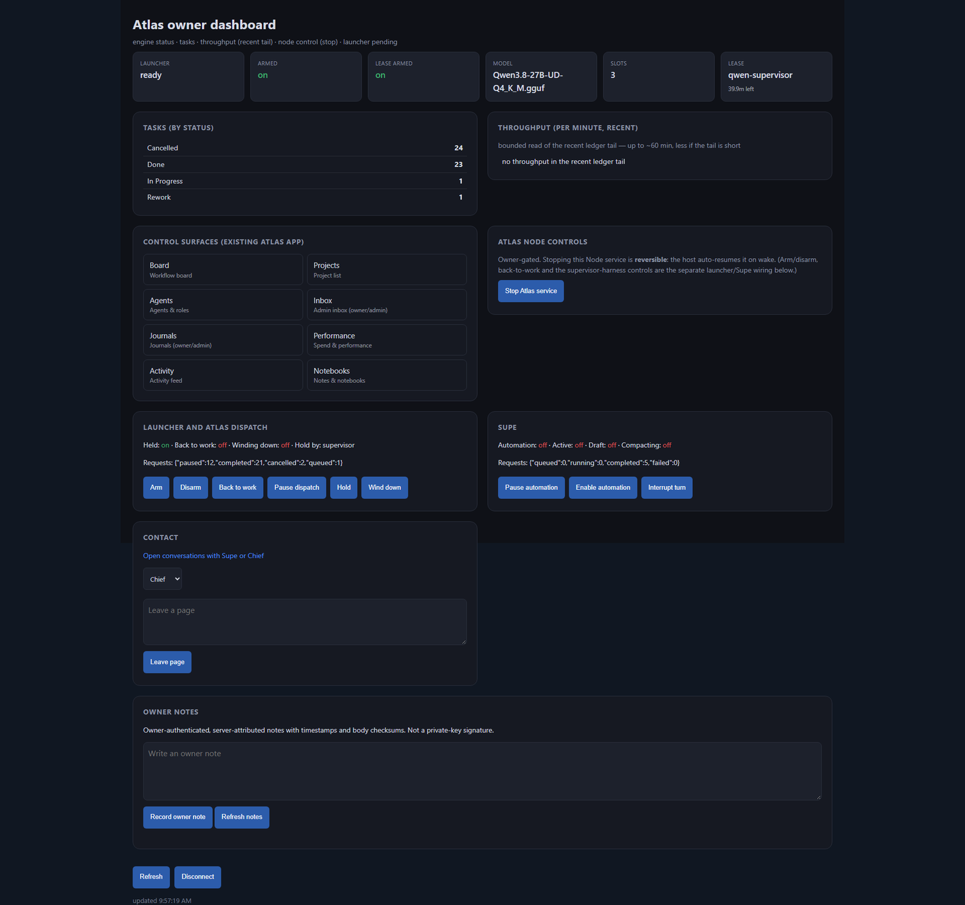965x905 pixels.
Task: Open the Board workflow board tile
Action: pyautogui.click(x=223, y=270)
